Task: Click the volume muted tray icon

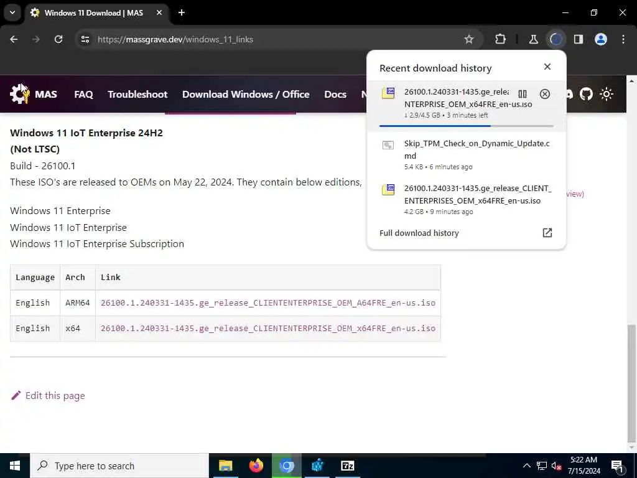Action: click(557, 466)
